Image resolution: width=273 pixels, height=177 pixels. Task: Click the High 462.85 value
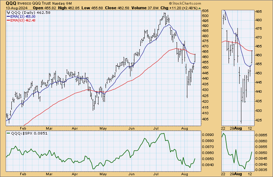(x=69, y=8)
